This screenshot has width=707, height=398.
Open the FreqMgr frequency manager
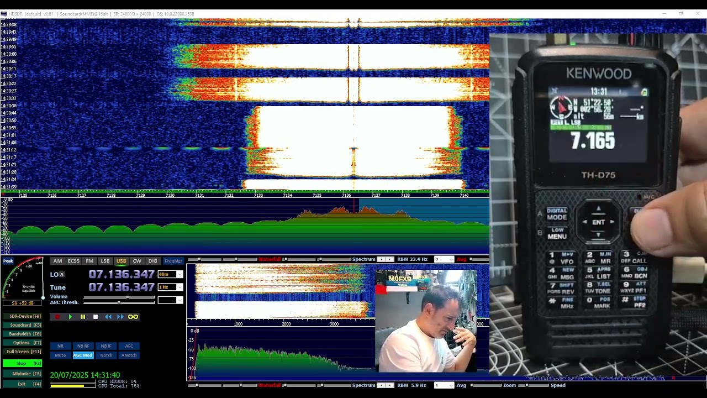[173, 261]
